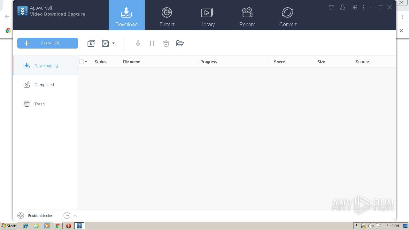Sort by the Status column header
409x230 pixels.
point(101,62)
